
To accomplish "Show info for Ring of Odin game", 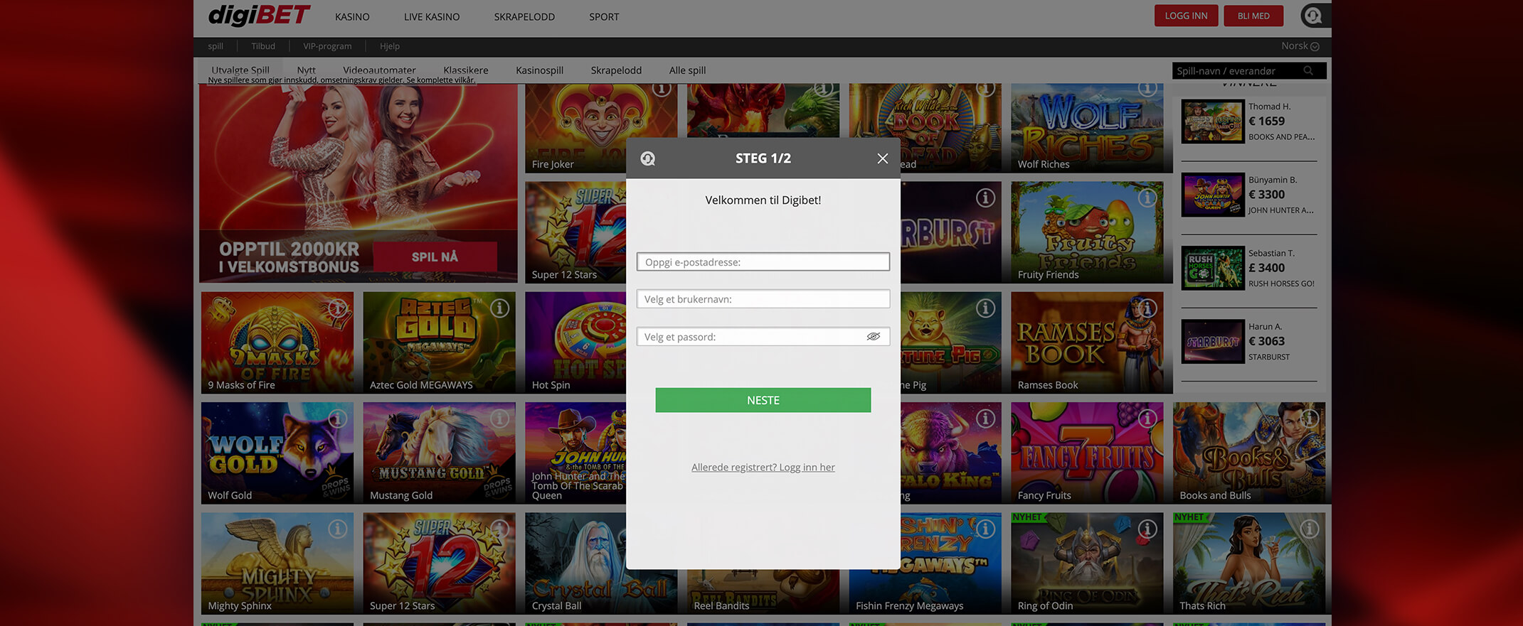I will (1147, 529).
